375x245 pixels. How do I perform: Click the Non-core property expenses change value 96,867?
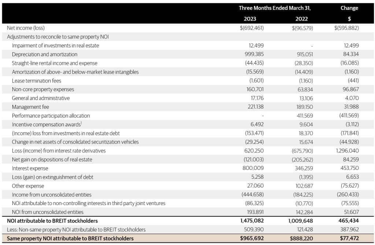350,89
